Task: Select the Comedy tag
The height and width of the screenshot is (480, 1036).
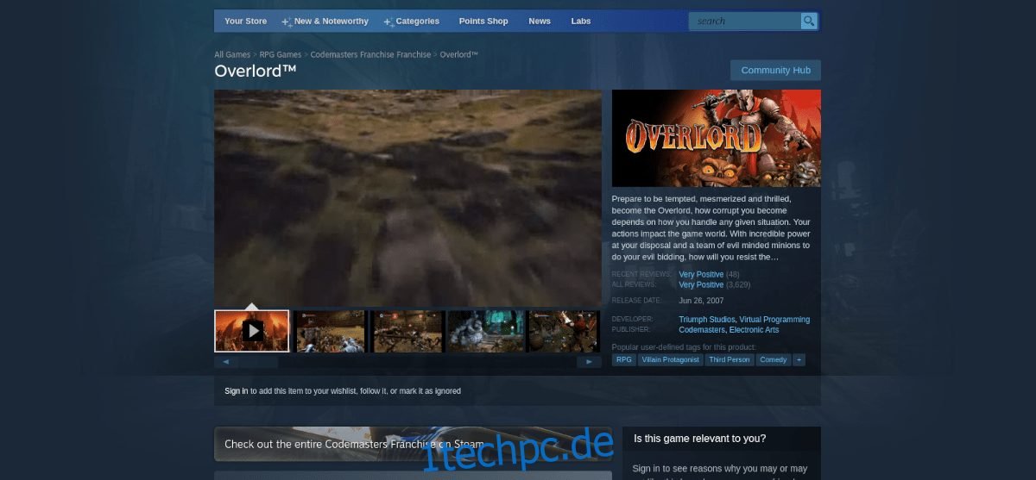Action: click(x=773, y=359)
